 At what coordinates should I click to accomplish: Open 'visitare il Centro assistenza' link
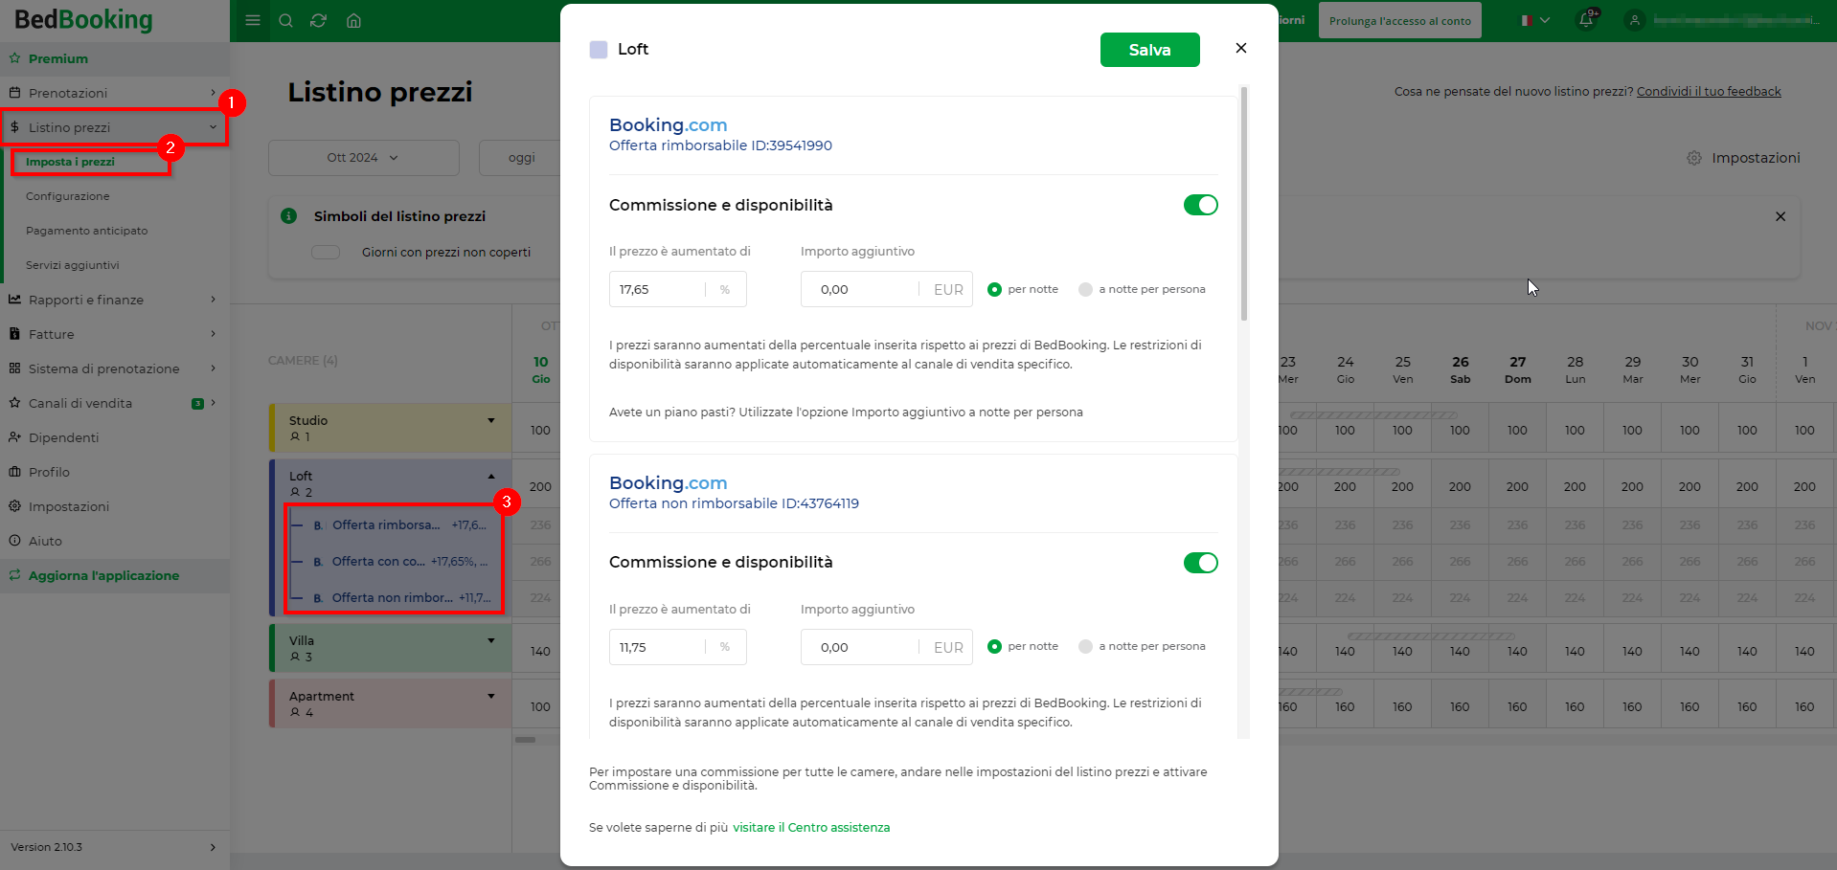[x=811, y=828]
